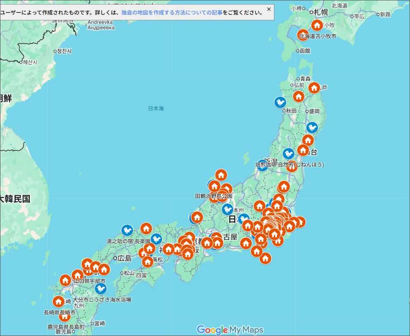
Task: Click the blue bird marker next to 本州 label
Action: pyautogui.click(x=228, y=209)
